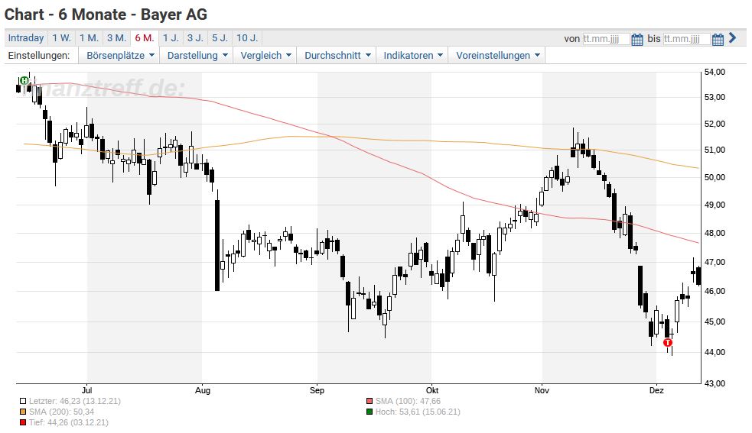Click the 'Chart - 6 Monate - Bayer AG' heading

coord(106,15)
